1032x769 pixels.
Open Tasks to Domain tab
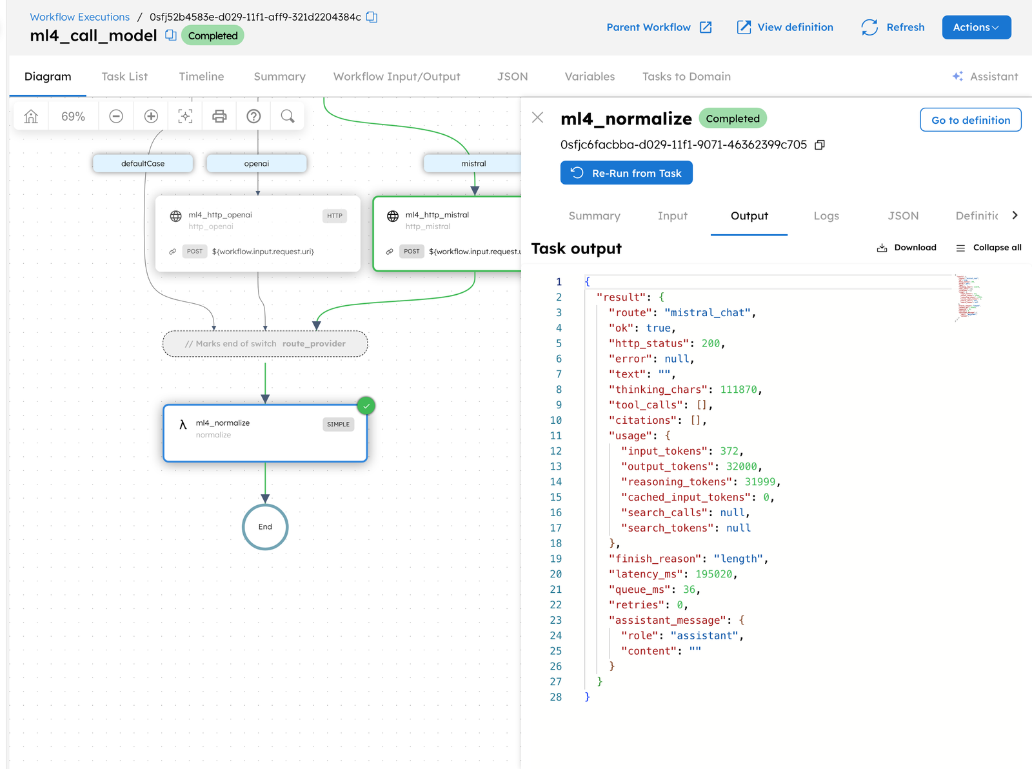[686, 76]
